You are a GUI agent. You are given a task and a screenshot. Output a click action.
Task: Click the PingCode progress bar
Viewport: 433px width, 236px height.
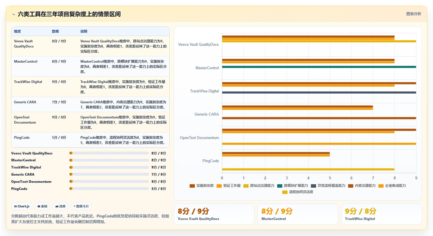click(109, 189)
